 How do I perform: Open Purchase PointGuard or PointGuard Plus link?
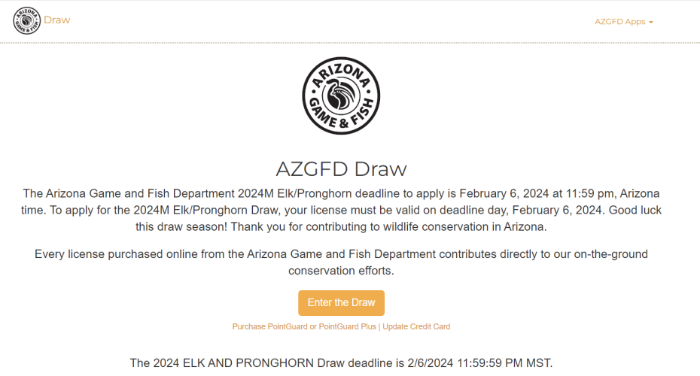tap(304, 326)
